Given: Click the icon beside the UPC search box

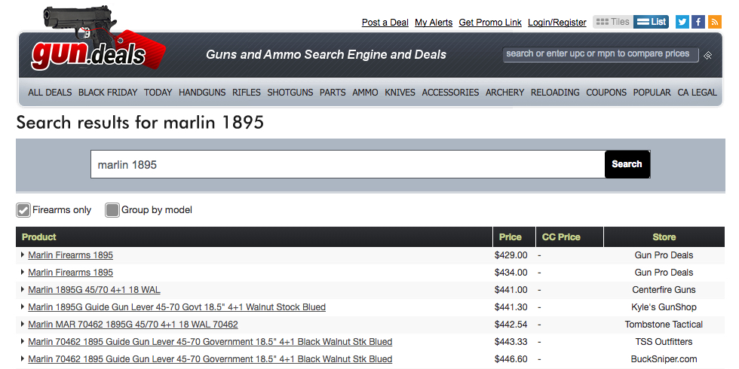Looking at the screenshot, I should 707,56.
